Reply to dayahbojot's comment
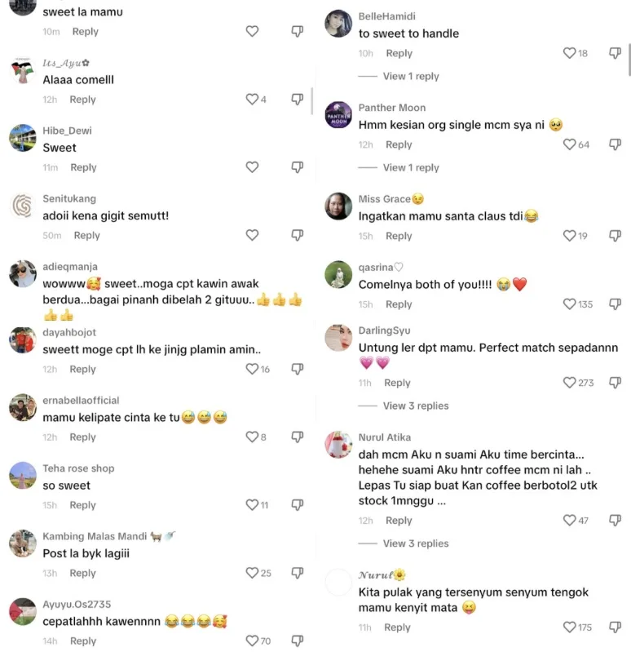Image resolution: width=631 pixels, height=652 pixels. point(82,370)
